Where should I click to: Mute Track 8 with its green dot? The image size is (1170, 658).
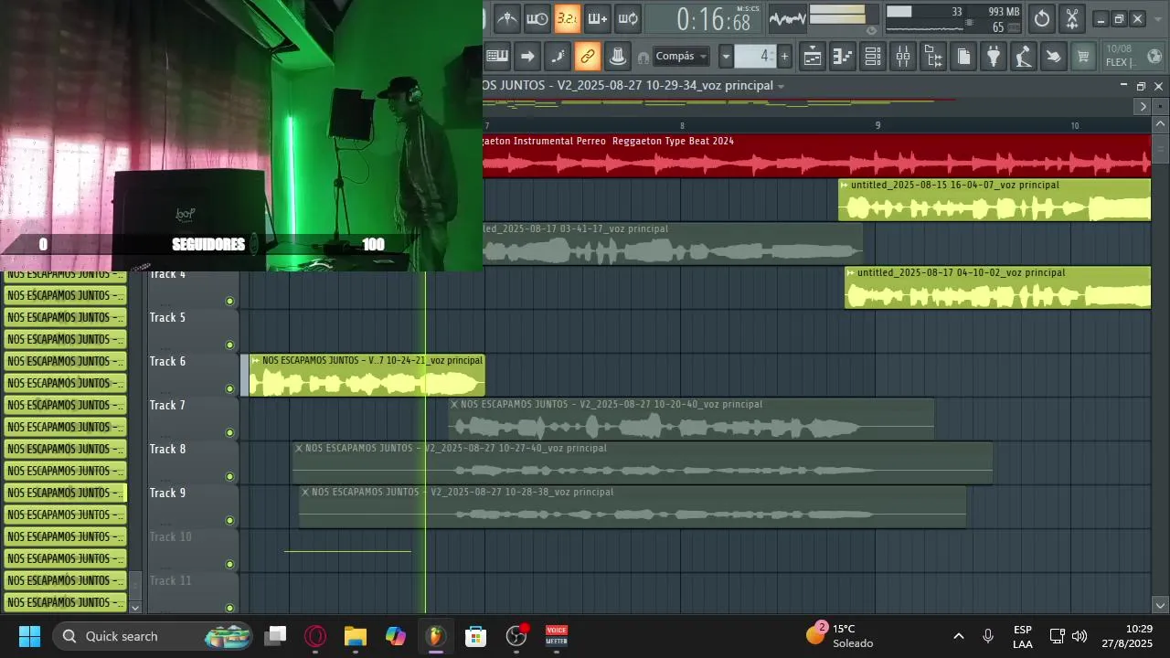(229, 476)
